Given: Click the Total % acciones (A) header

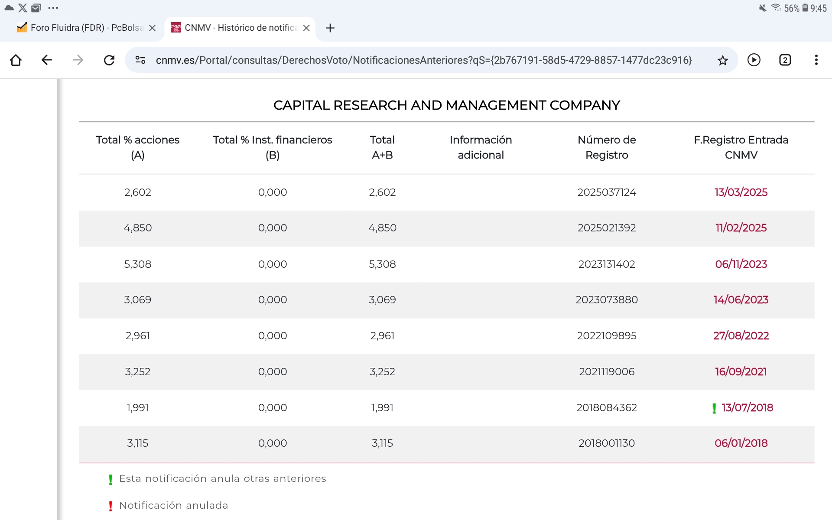Looking at the screenshot, I should tap(138, 147).
